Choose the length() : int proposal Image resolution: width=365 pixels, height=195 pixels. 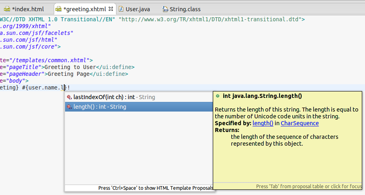[100, 107]
